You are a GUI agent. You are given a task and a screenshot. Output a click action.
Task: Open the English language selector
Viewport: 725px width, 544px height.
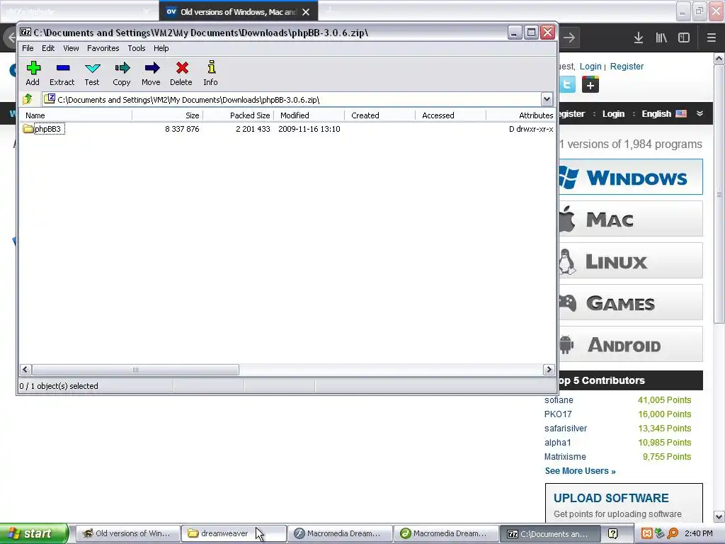[664, 114]
